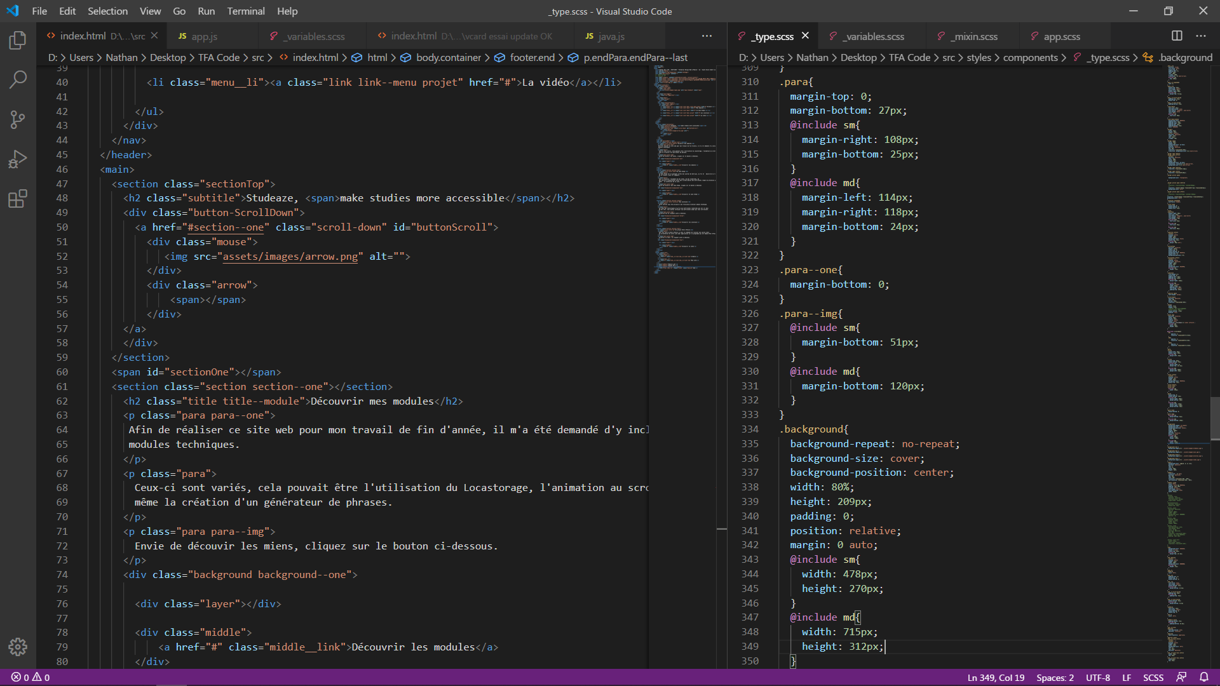Open the Run and Debug view
Image resolution: width=1220 pixels, height=686 pixels.
pos(18,159)
